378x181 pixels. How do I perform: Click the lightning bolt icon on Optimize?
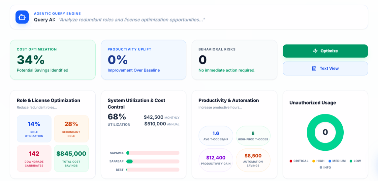[315, 51]
